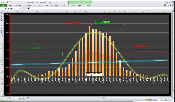The width and height of the screenshot is (175, 102).
Task: Select the blue trend line in chart
Action: [89, 63]
